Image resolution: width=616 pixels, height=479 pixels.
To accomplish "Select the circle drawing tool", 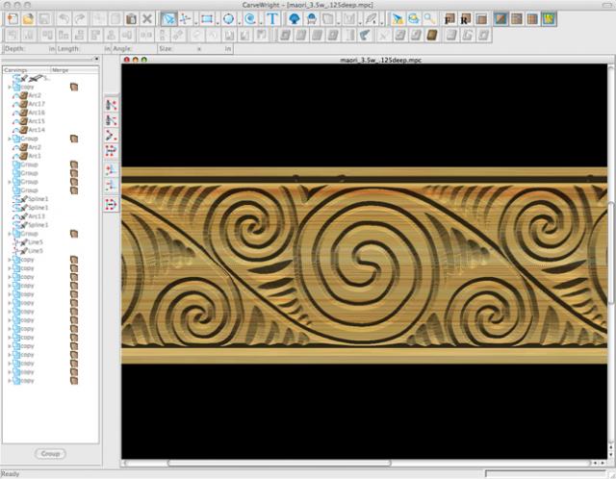I will [x=229, y=18].
